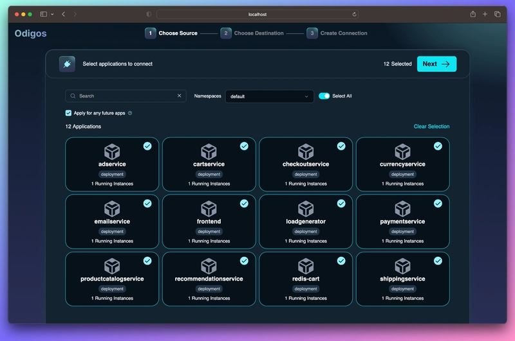The image size is (515, 341).
Task: Go to step 3 Create Connection
Action: (337, 33)
